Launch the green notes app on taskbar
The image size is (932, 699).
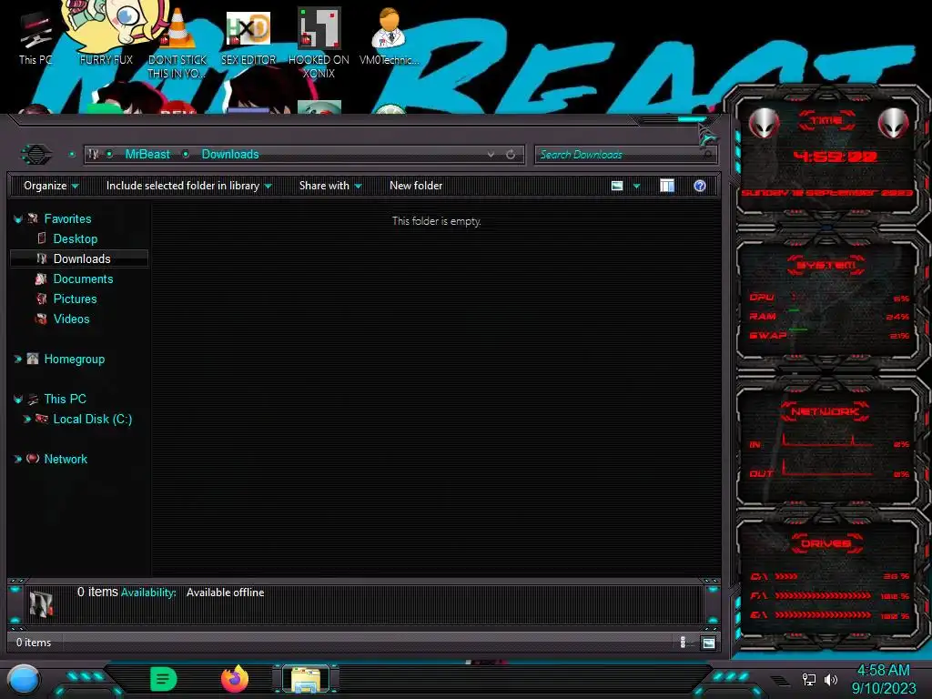(x=164, y=679)
